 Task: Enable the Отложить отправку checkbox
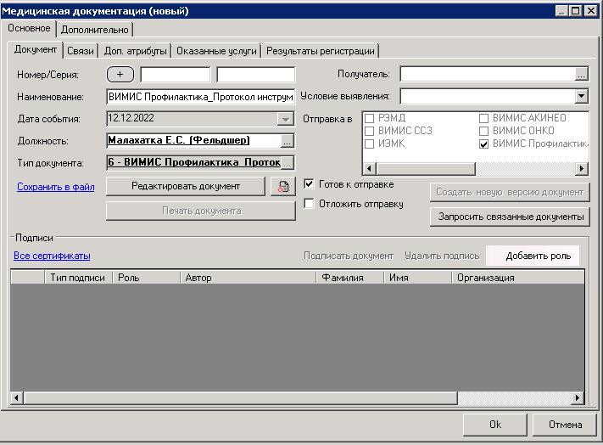[x=310, y=204]
